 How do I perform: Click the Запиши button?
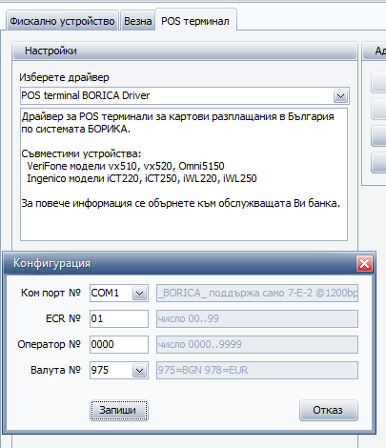[119, 410]
